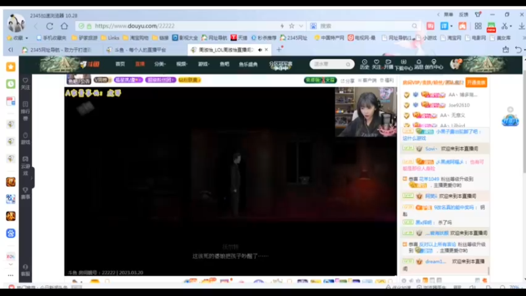The width and height of the screenshot is (526, 296).
Task: Expand 分类 menu in Douyu navigation
Action: (160, 64)
